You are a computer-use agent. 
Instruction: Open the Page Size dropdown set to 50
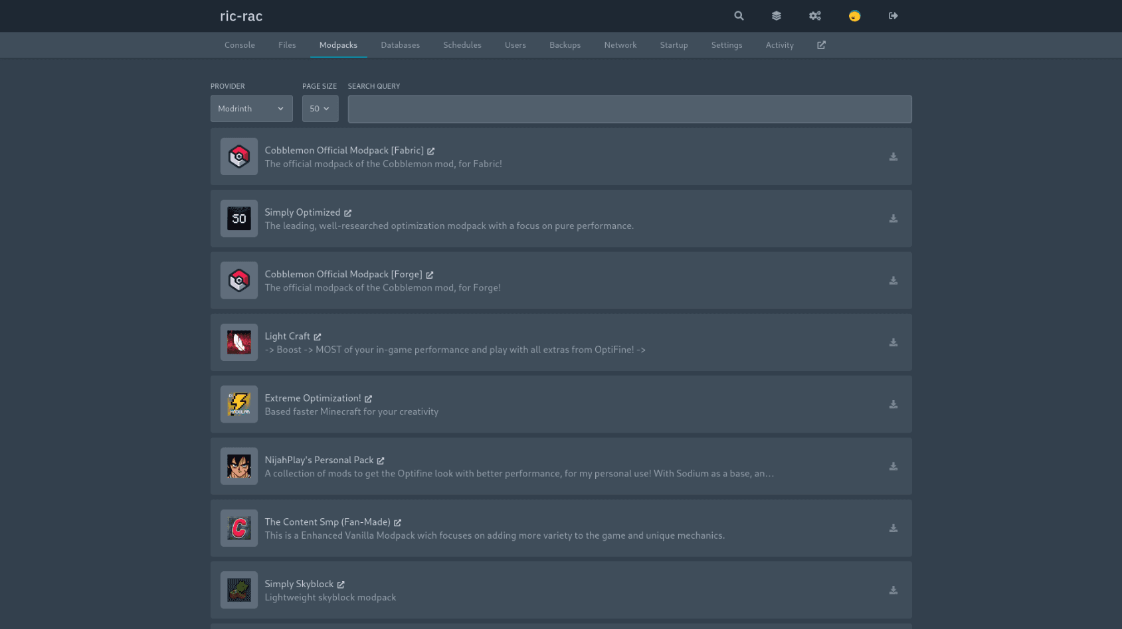[x=320, y=108]
